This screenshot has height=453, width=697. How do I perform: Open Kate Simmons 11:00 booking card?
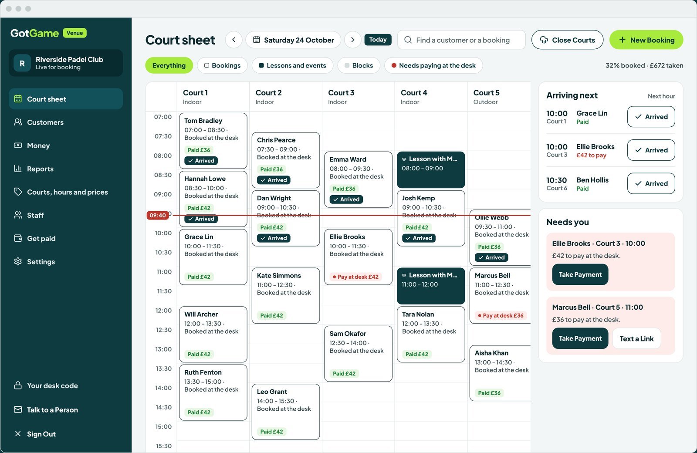click(x=286, y=296)
